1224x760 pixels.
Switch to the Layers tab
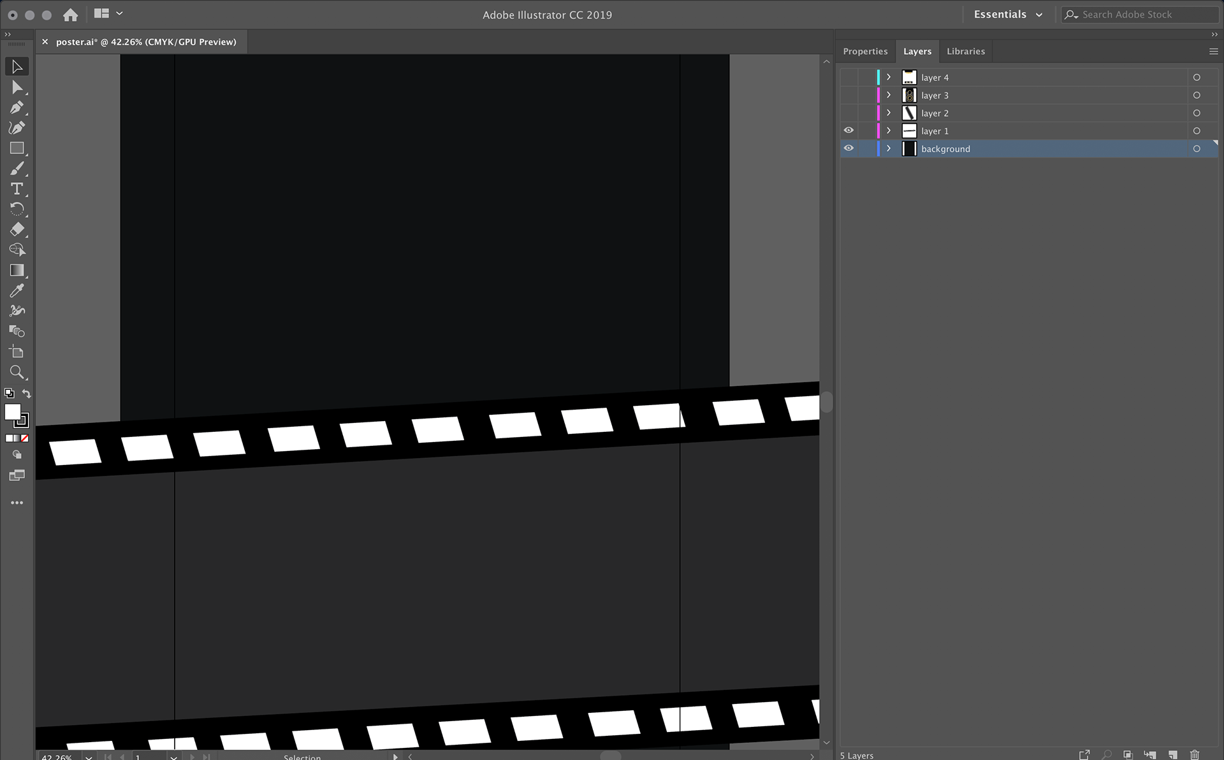917,52
